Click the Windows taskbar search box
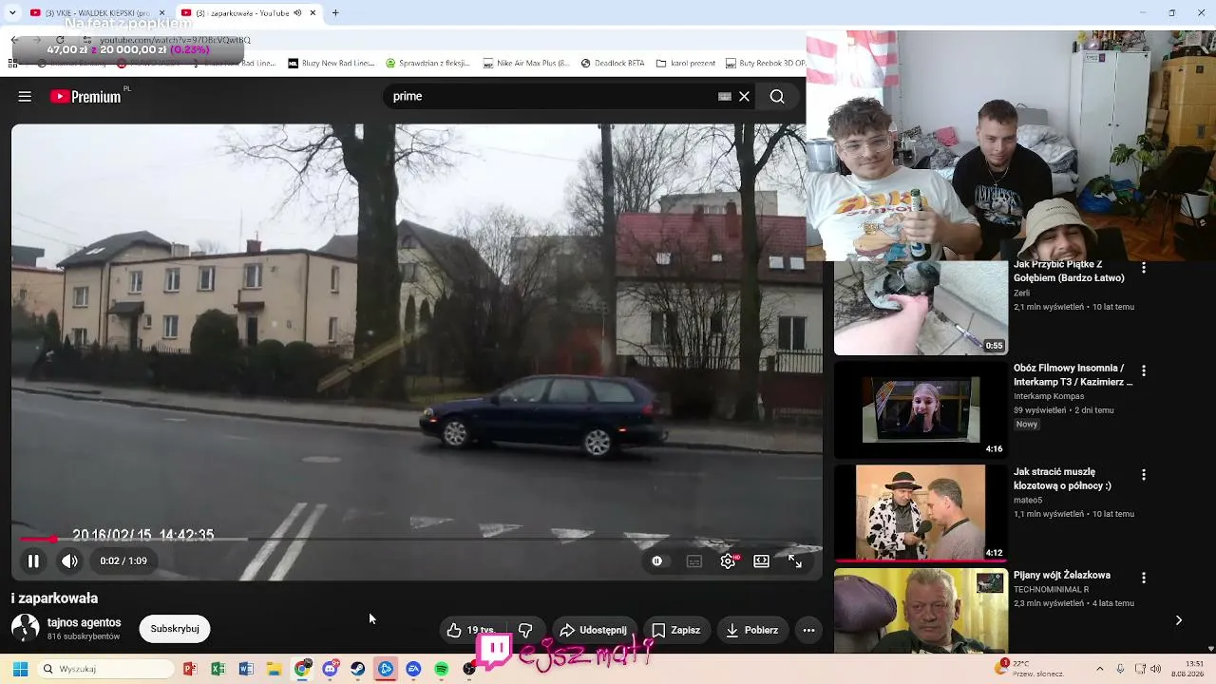Screen dimensions: 1216x684 pos(105,669)
